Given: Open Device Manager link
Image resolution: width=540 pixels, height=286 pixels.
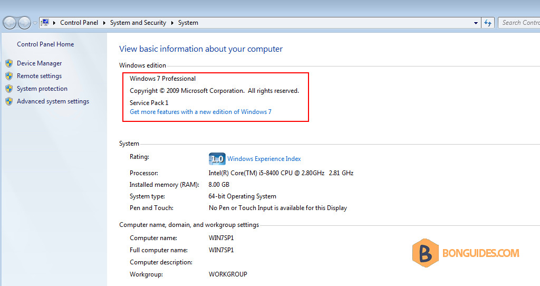Looking at the screenshot, I should tap(39, 63).
